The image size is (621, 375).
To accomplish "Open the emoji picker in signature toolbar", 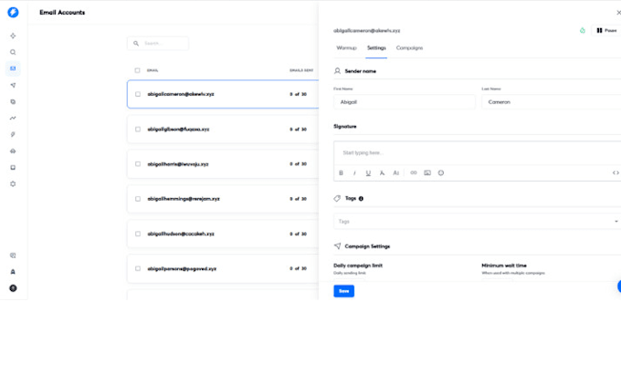I will pyautogui.click(x=440, y=172).
